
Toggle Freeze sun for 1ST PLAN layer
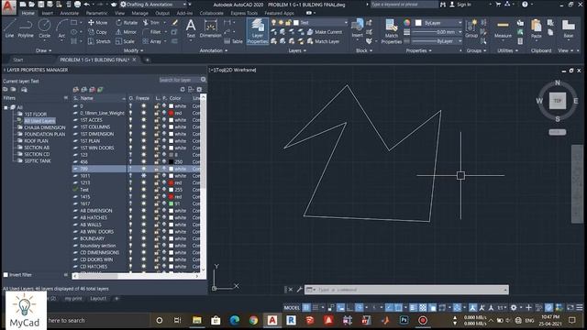coord(143,141)
